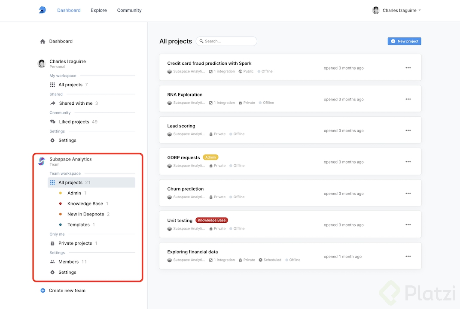Open Settings gear in personal workspace
Viewport: 460px width, 309px height.
pos(53,140)
